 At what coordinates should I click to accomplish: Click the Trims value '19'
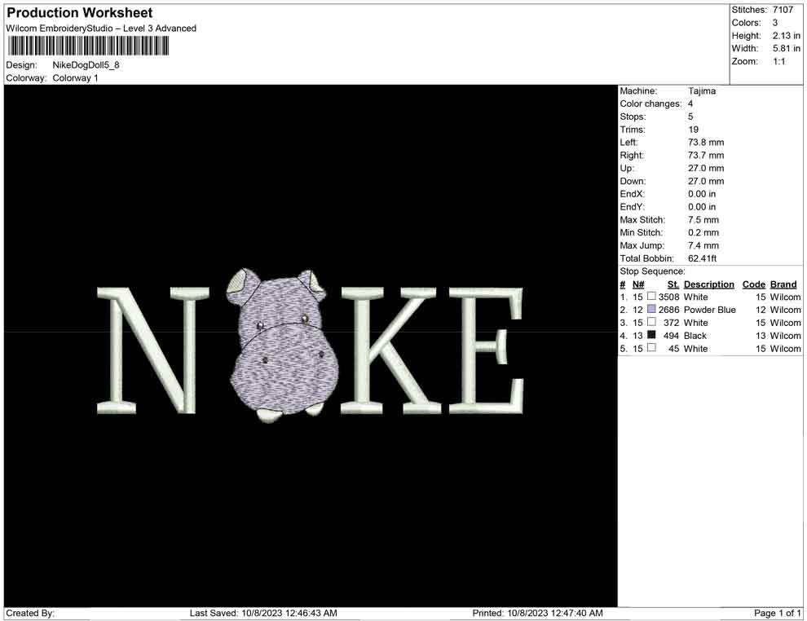coord(693,130)
